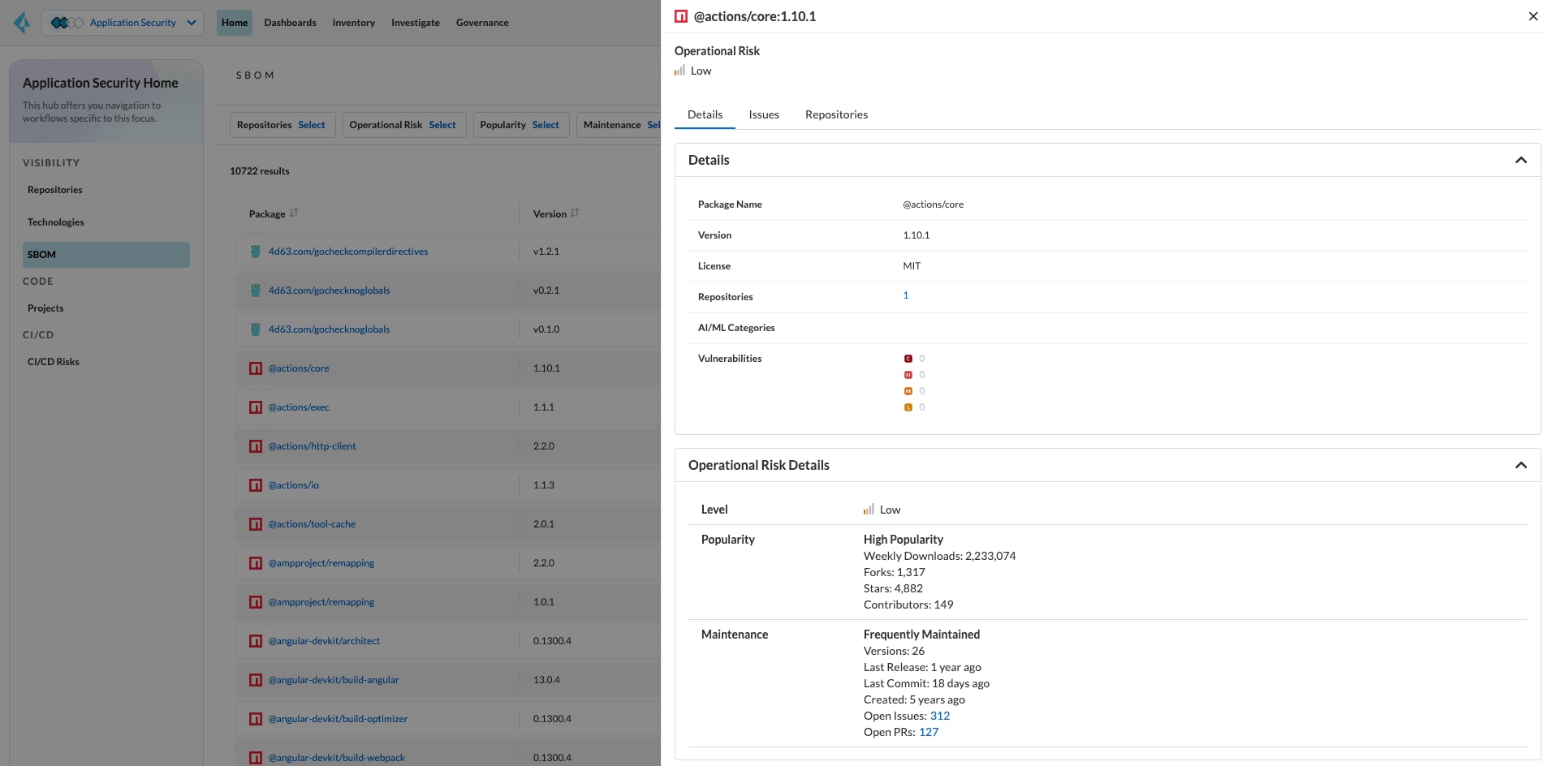Viewport: 1544px width, 766px height.
Task: Click the npm icon beside @actions/exec
Action: tap(256, 407)
